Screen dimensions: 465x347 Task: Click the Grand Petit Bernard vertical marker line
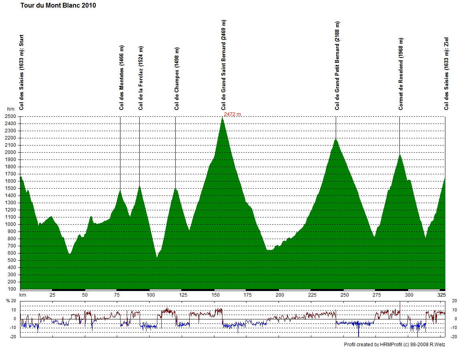tap(336, 128)
